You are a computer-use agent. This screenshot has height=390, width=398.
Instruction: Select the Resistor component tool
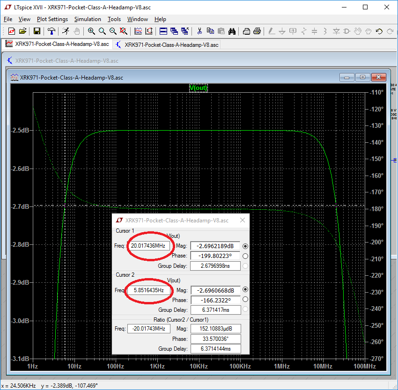303,31
